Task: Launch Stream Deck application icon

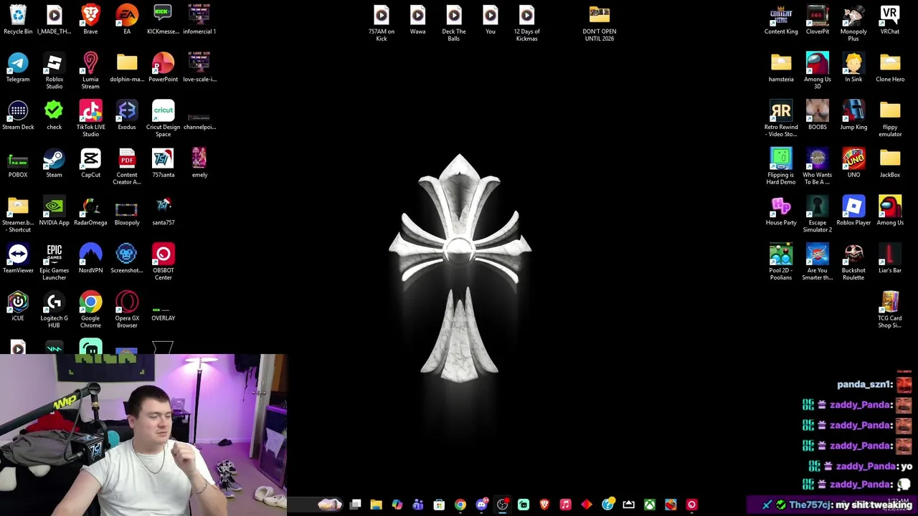Action: 18,115
